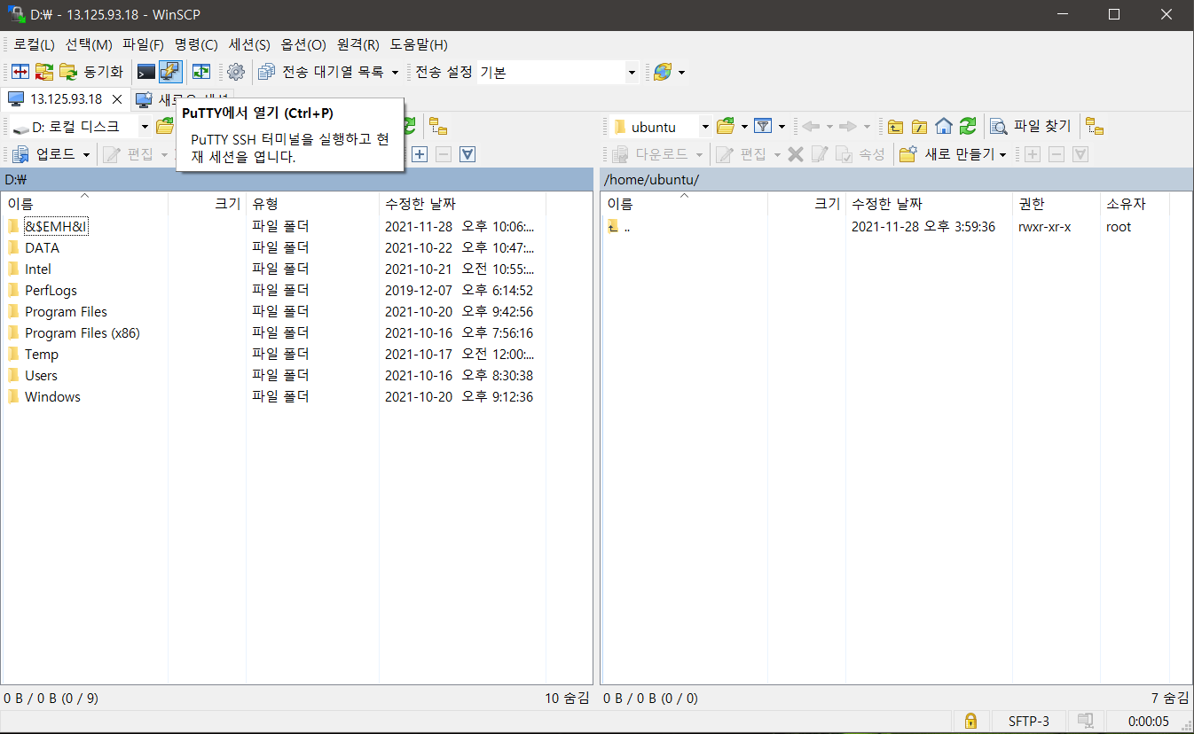Viewport: 1194px width, 734px height.
Task: Expand the remote ubuntu directory dropdown
Action: click(705, 127)
